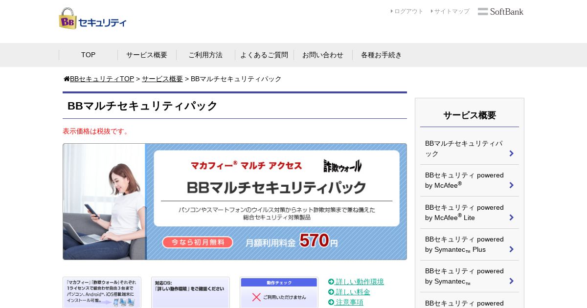Select BBセキュリティ powered by Symantec sidebar link

(470, 276)
